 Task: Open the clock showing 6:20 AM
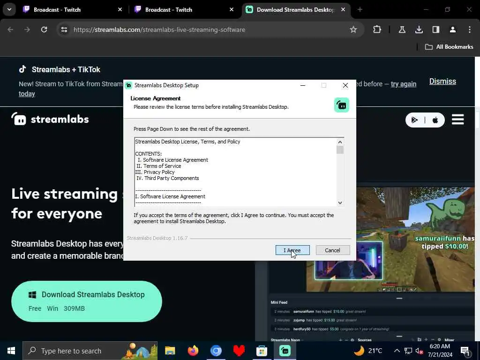pyautogui.click(x=440, y=351)
